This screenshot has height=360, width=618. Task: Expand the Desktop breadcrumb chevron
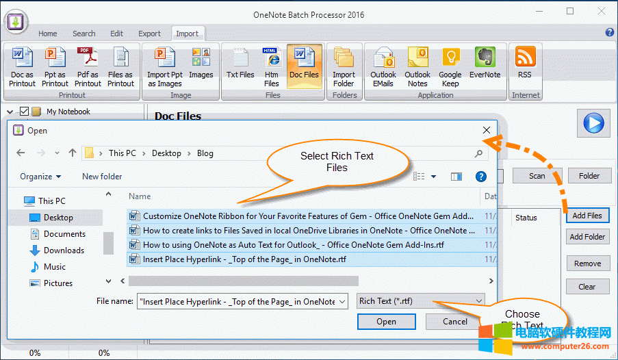point(189,153)
